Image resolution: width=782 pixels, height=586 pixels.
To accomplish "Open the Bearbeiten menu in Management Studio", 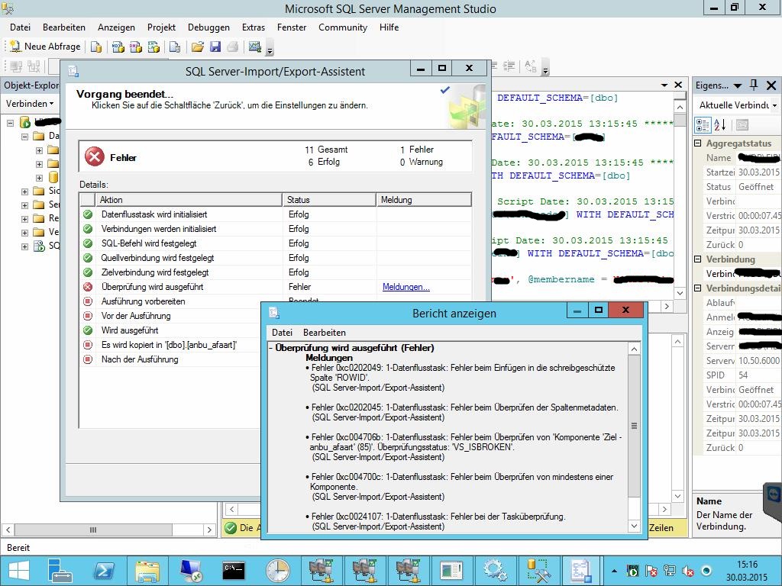I will [x=64, y=27].
